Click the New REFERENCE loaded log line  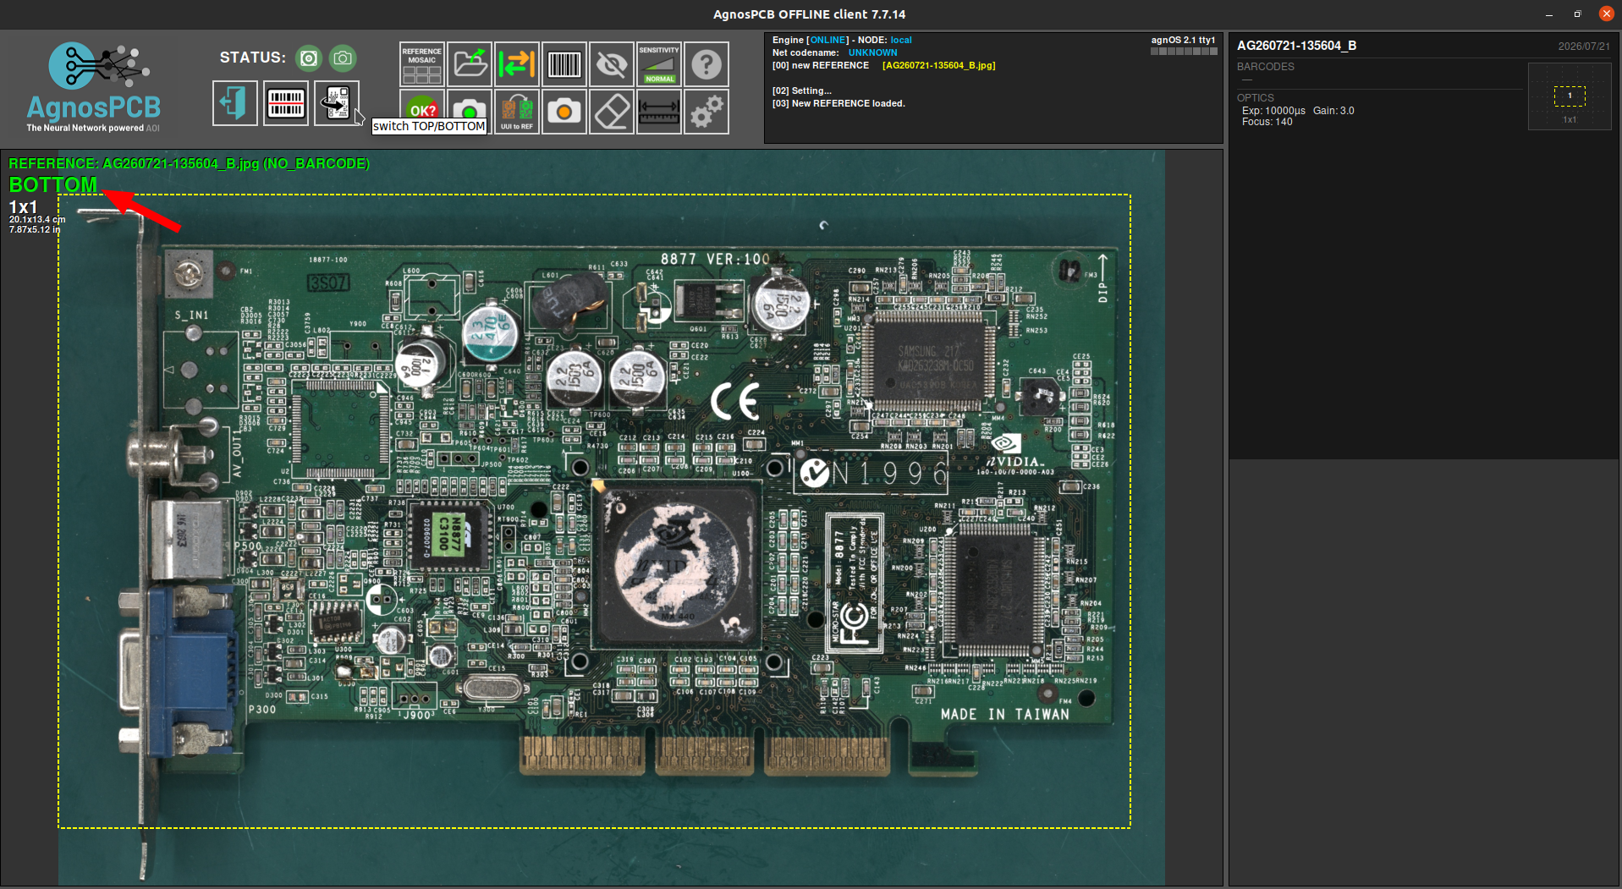click(x=838, y=103)
